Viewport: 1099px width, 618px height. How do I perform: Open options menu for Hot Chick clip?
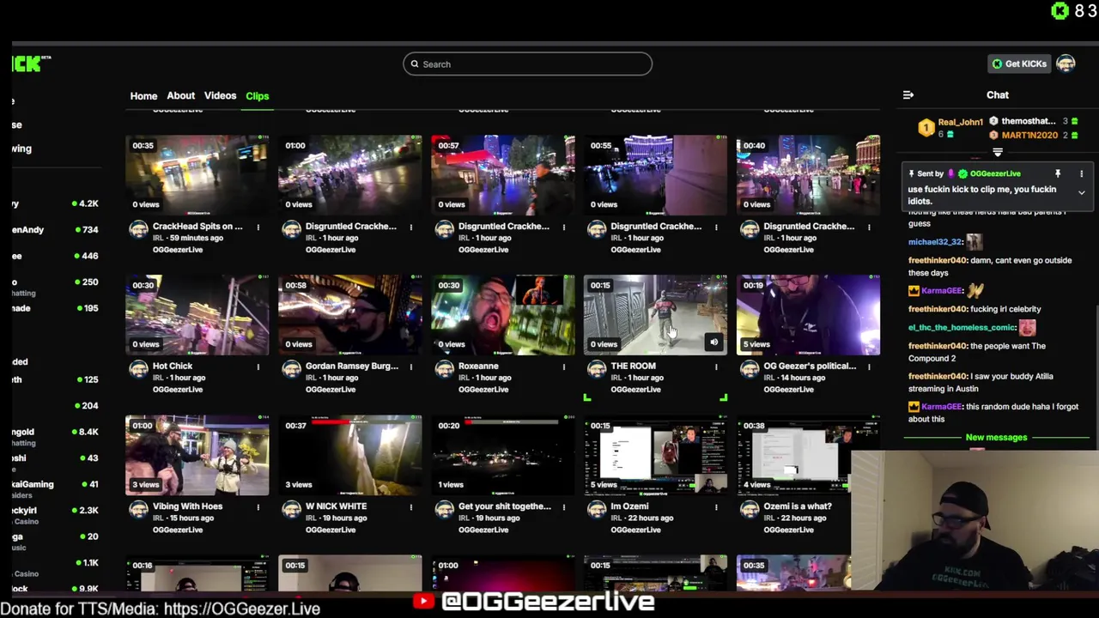(x=258, y=367)
